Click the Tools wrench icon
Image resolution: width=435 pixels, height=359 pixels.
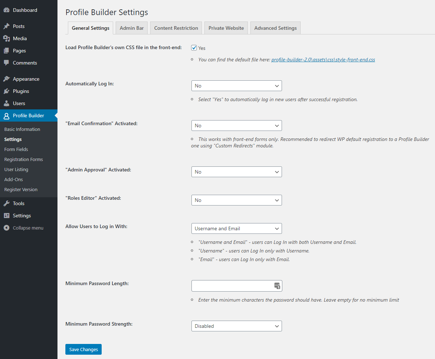(6, 203)
